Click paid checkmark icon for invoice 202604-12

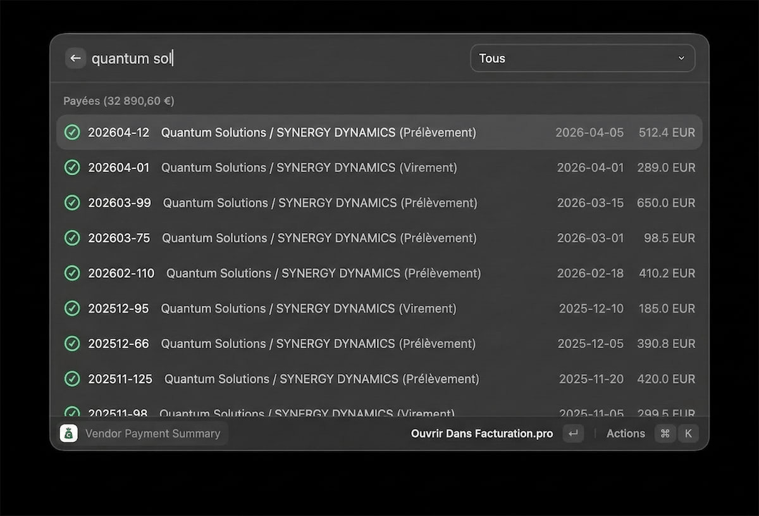pos(72,132)
